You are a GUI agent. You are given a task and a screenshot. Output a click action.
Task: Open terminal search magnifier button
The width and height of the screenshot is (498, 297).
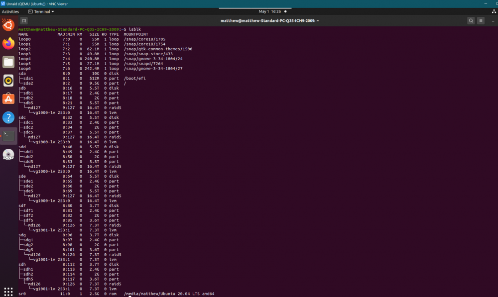click(x=471, y=20)
